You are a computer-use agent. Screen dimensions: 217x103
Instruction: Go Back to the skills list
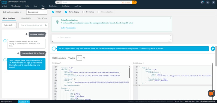tap(5, 6)
